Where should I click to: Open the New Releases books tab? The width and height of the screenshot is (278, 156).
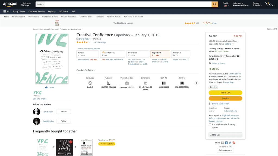click(34, 17)
